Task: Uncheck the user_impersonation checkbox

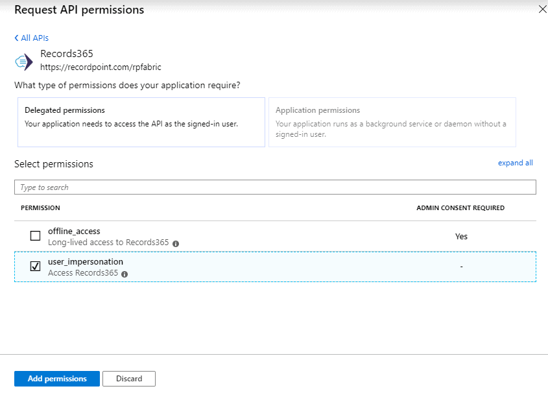Action: click(36, 267)
